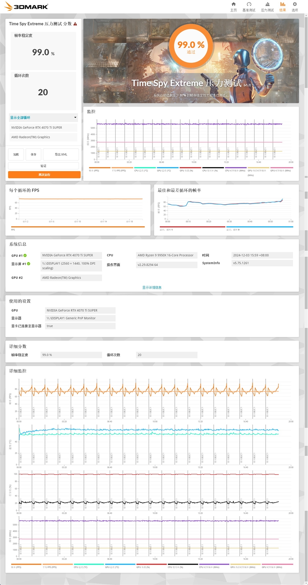Open 显示详细信息 details link
Viewport: 308px width, 585px height.
153,287
